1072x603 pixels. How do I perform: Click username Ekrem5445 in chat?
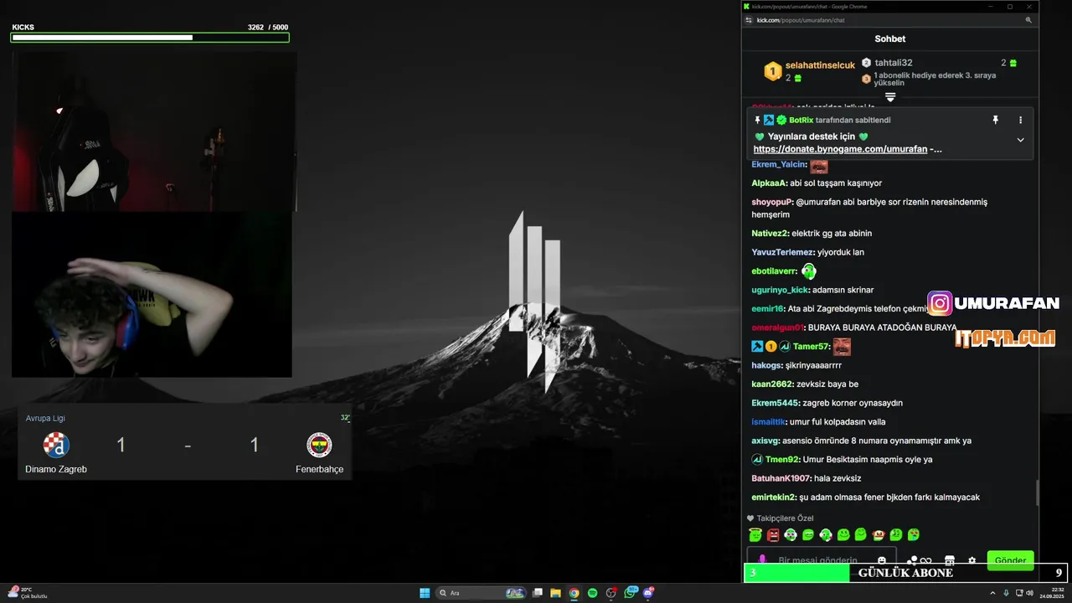pyautogui.click(x=776, y=403)
